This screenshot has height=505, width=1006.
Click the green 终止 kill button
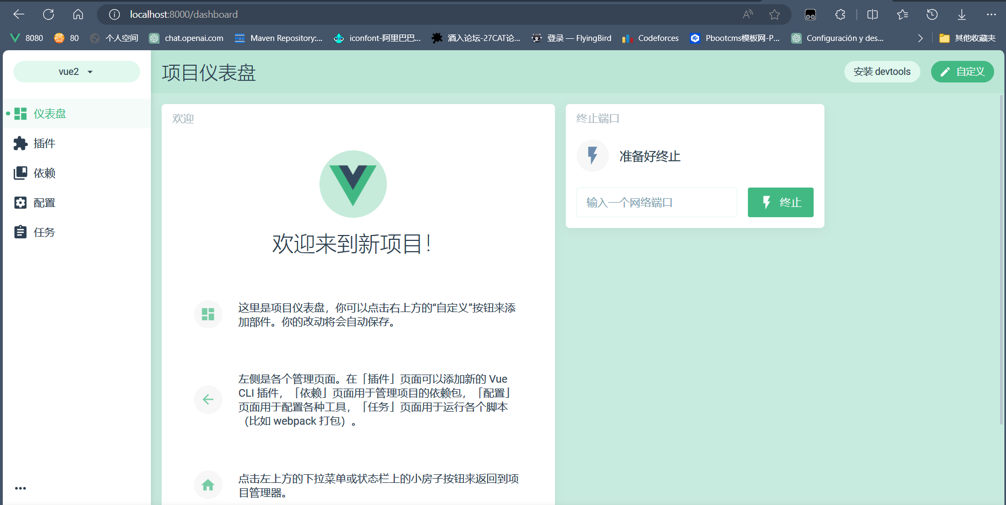pos(780,203)
